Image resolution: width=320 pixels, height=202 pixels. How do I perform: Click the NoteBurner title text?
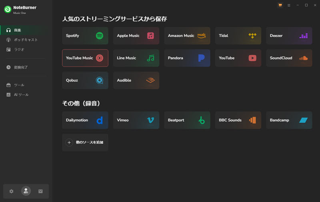(25, 8)
